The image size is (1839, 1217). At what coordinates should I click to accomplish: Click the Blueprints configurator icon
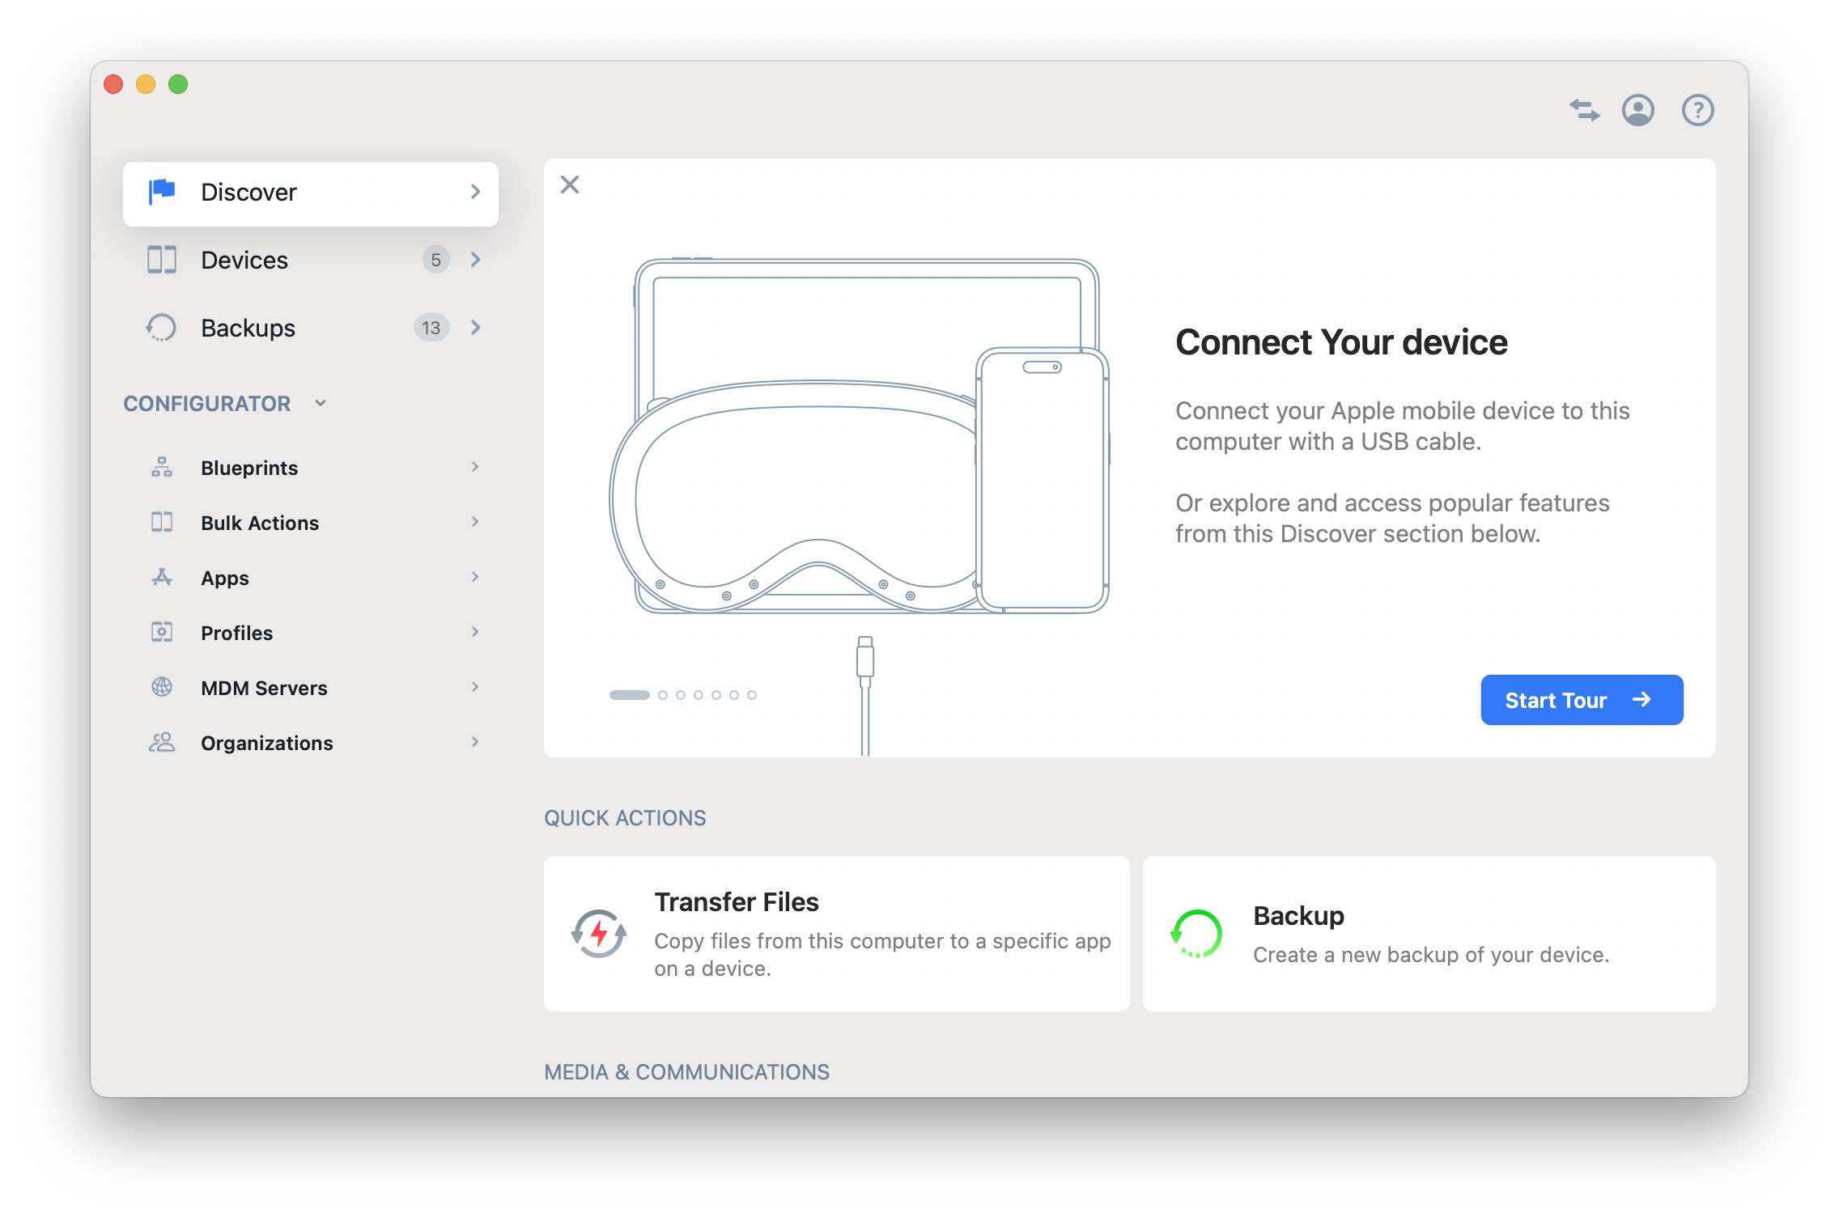click(160, 467)
